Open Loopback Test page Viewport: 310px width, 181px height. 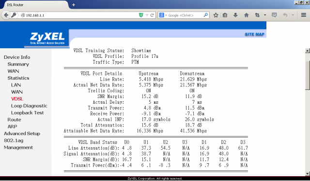coord(27,112)
